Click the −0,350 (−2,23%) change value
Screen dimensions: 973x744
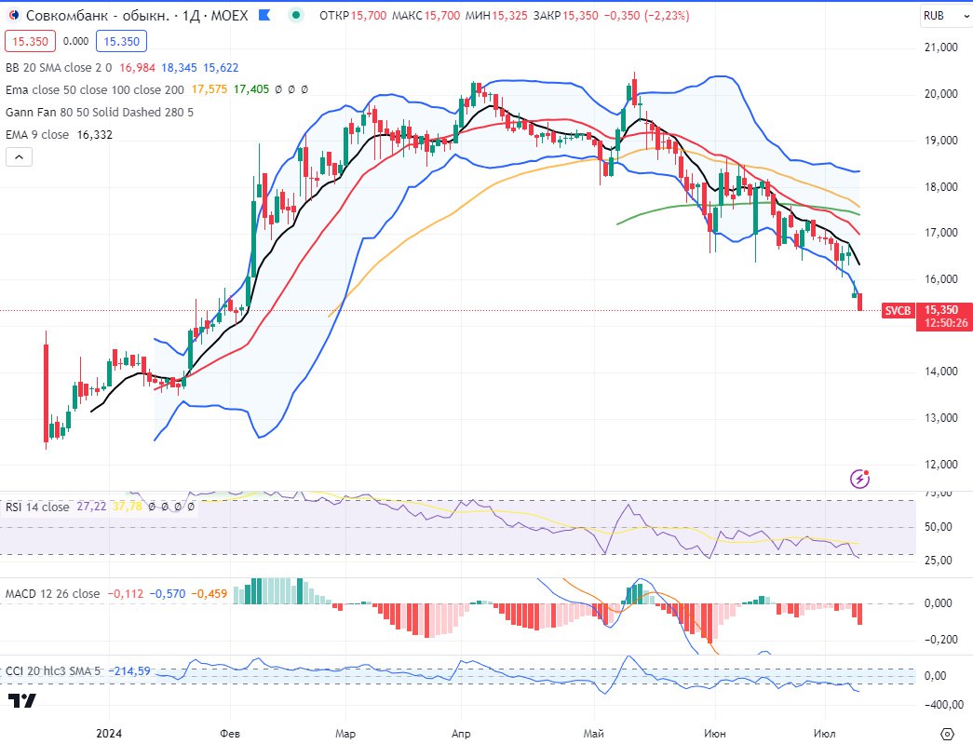(x=646, y=16)
